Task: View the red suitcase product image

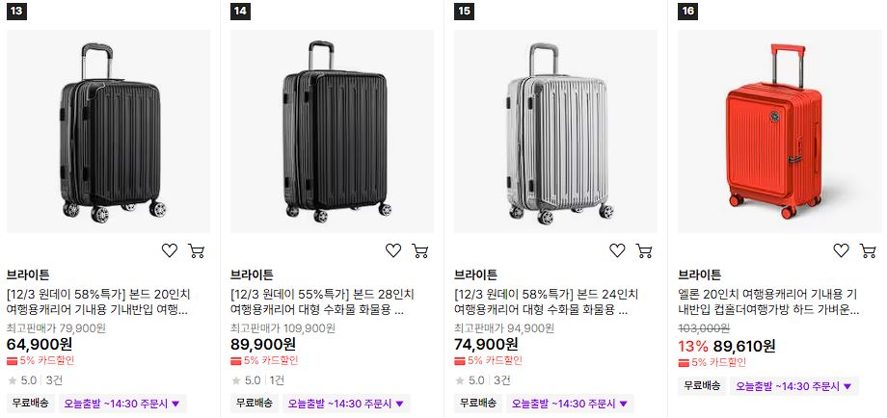Action: (780, 132)
